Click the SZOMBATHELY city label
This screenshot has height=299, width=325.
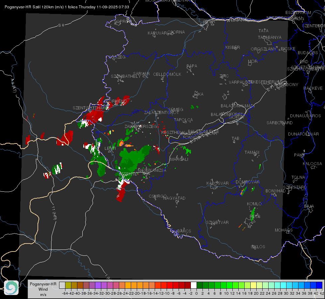click(x=126, y=76)
